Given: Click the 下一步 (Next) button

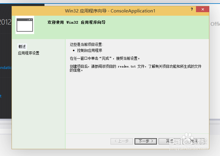Looking at the screenshot, I should coord(146,141).
